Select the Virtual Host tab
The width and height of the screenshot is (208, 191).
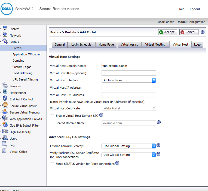pyautogui.click(x=181, y=44)
